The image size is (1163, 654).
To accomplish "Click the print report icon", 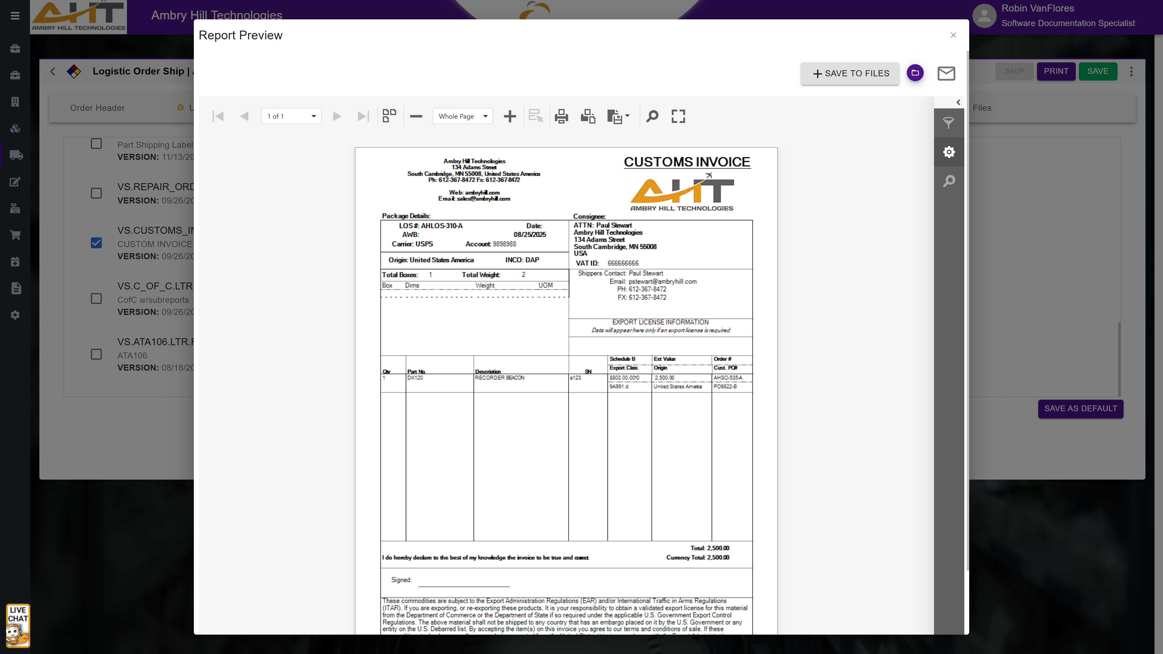I will (561, 117).
